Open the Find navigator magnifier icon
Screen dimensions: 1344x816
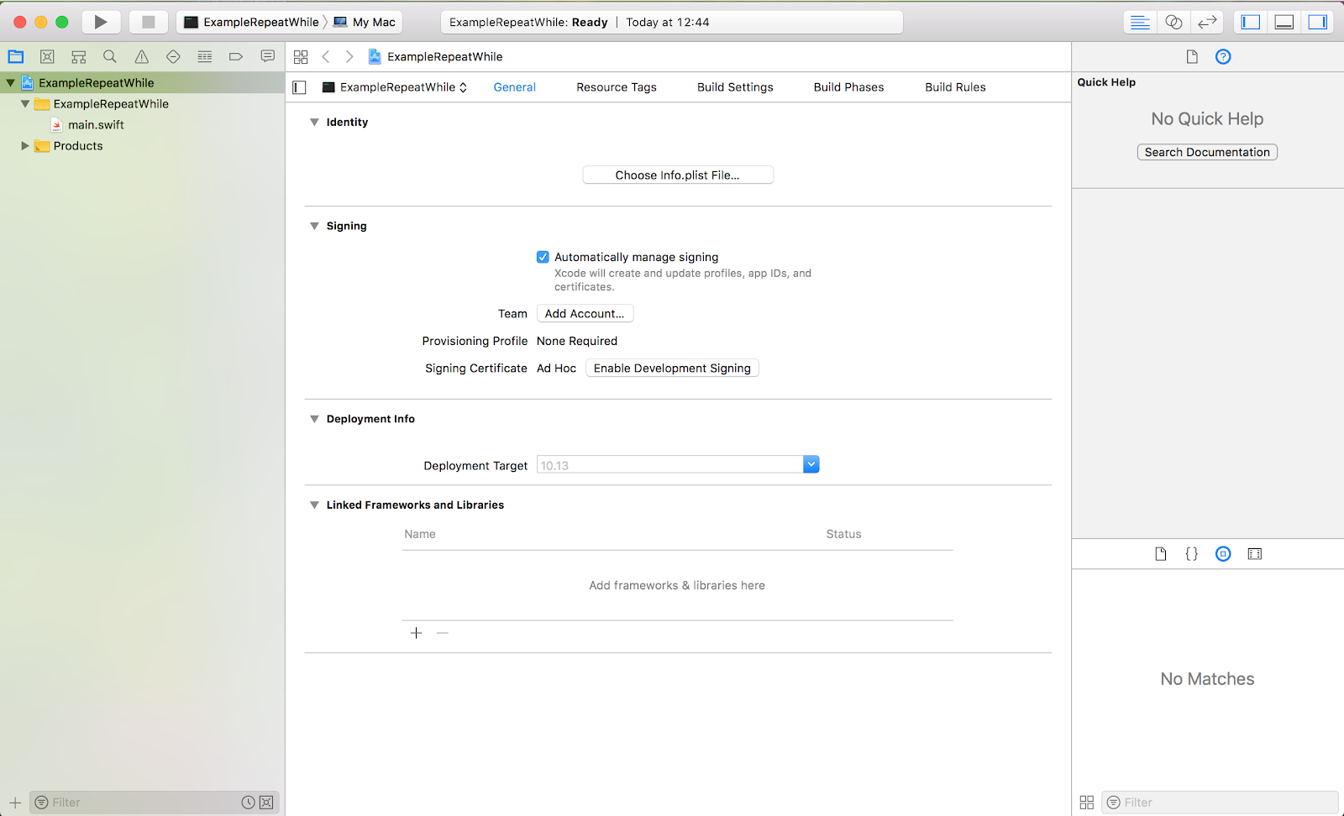point(110,57)
